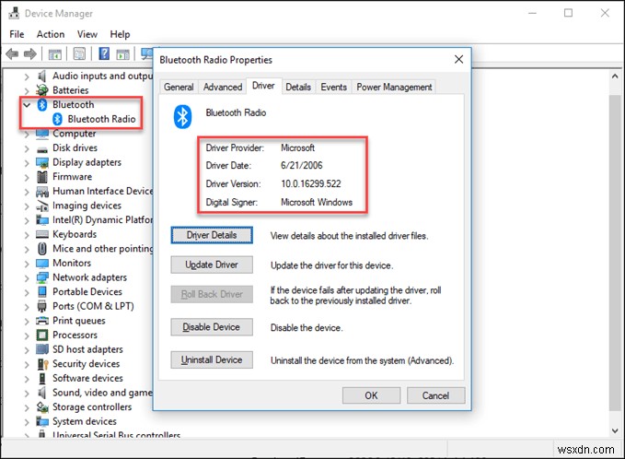Open the View menu

click(87, 34)
